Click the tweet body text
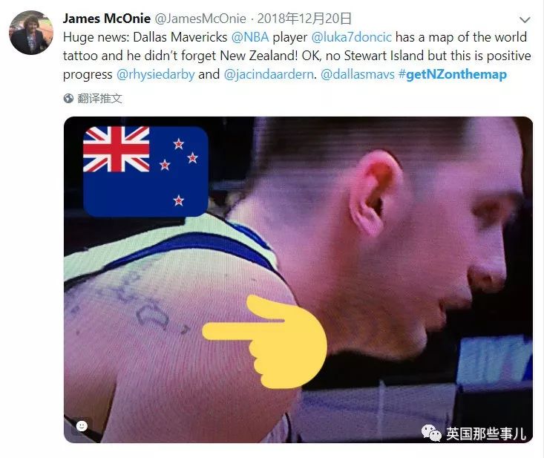The width and height of the screenshot is (544, 458). click(297, 56)
